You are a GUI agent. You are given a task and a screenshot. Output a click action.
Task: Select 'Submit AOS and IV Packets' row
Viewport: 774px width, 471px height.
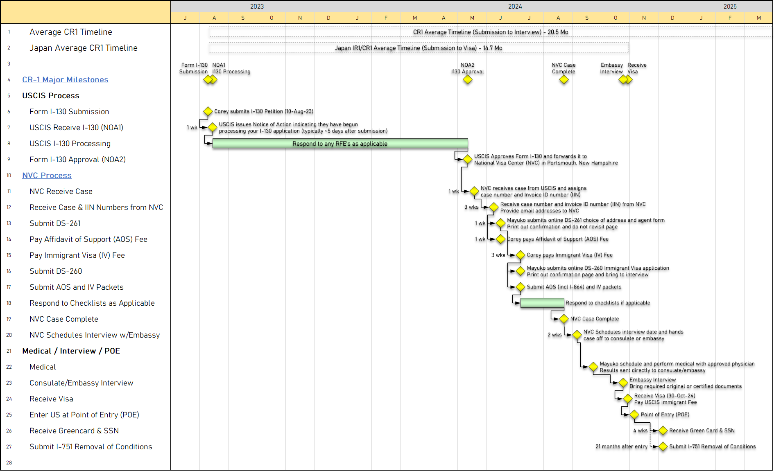(x=77, y=287)
